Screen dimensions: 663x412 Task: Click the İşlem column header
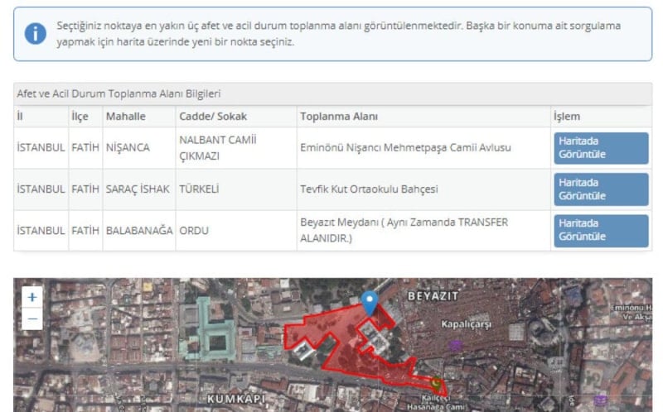coord(567,117)
